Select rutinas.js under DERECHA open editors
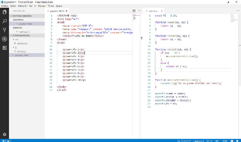 (27, 32)
